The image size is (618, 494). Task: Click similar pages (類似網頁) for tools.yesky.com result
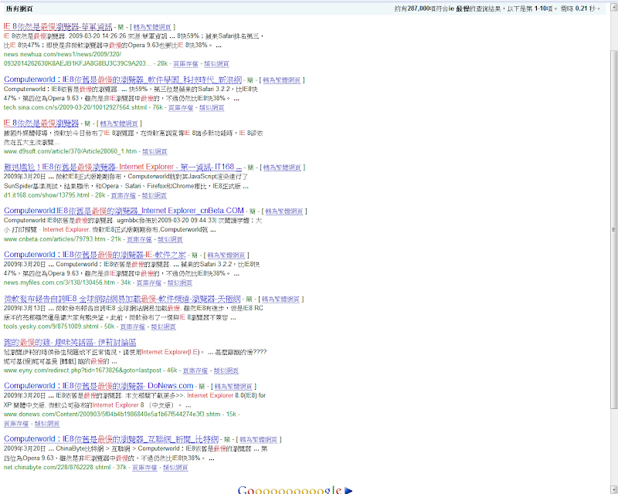click(x=164, y=327)
